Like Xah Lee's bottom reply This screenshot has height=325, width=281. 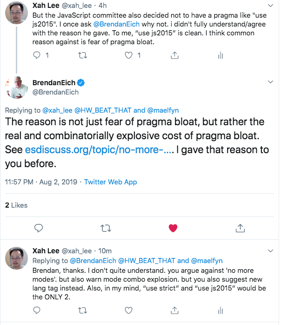(130, 309)
